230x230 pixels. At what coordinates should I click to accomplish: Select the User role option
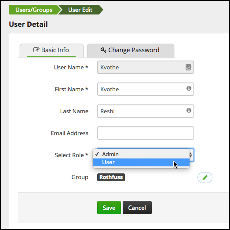coord(141,162)
